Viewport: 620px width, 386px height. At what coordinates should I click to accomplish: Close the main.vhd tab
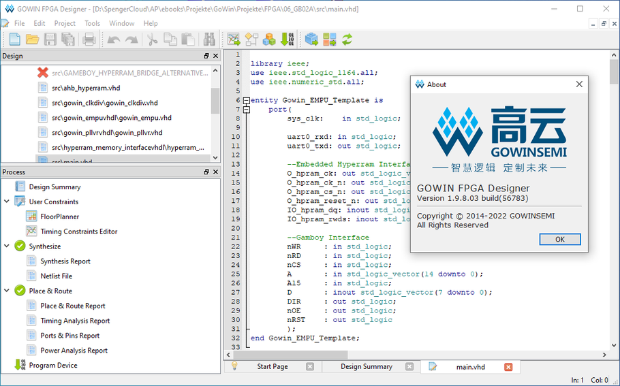tap(508, 367)
